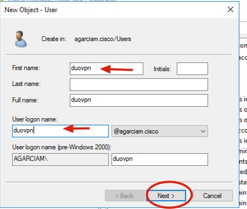Screen dimensions: 247x209
Task: Close the New Object - User dialog
Action: coord(231,9)
